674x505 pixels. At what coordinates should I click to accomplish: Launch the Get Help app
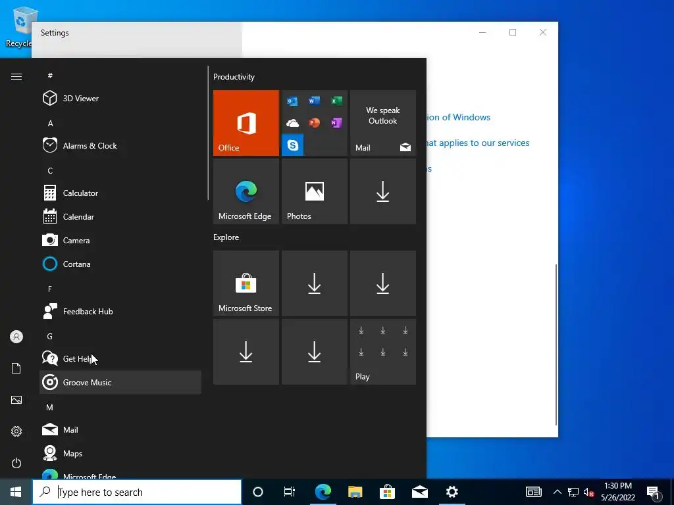click(x=120, y=358)
